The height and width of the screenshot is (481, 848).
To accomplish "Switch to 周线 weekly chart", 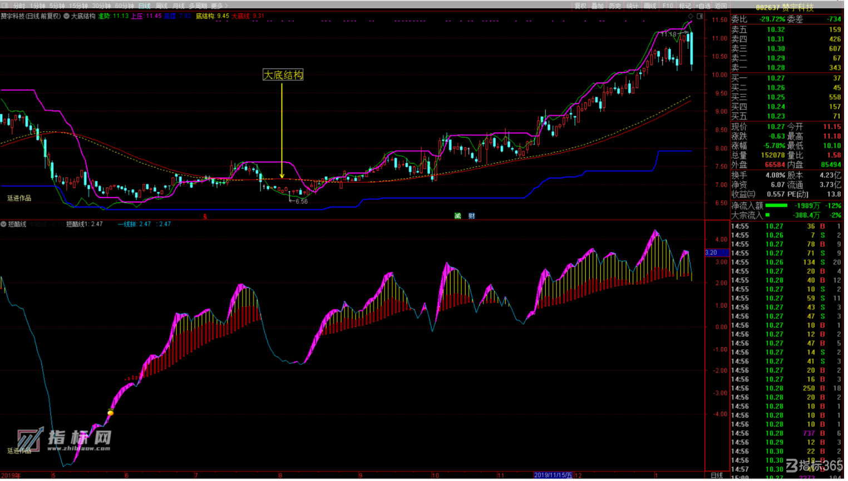I will [161, 6].
